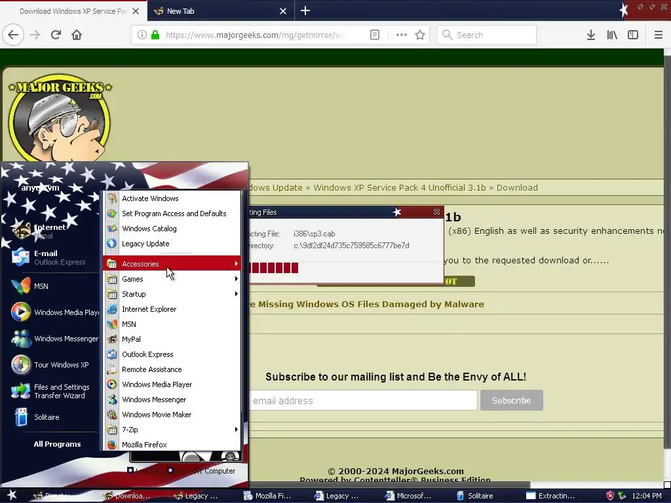Click the horizontal page scrollbar

(389, 485)
